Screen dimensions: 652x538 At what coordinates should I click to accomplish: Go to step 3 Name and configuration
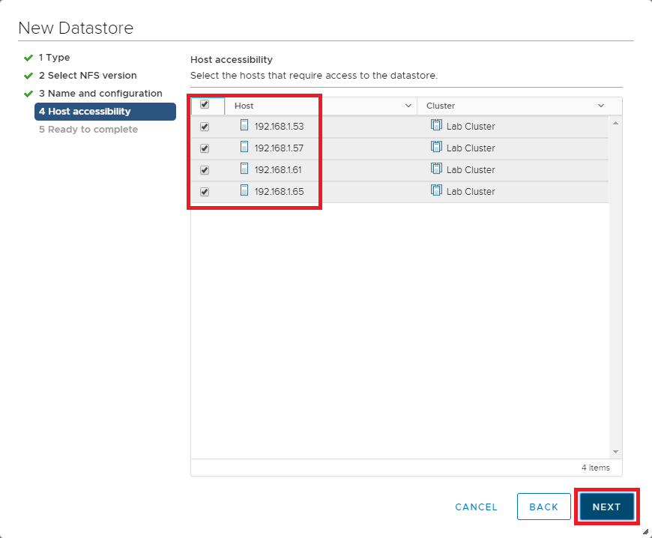coord(100,94)
